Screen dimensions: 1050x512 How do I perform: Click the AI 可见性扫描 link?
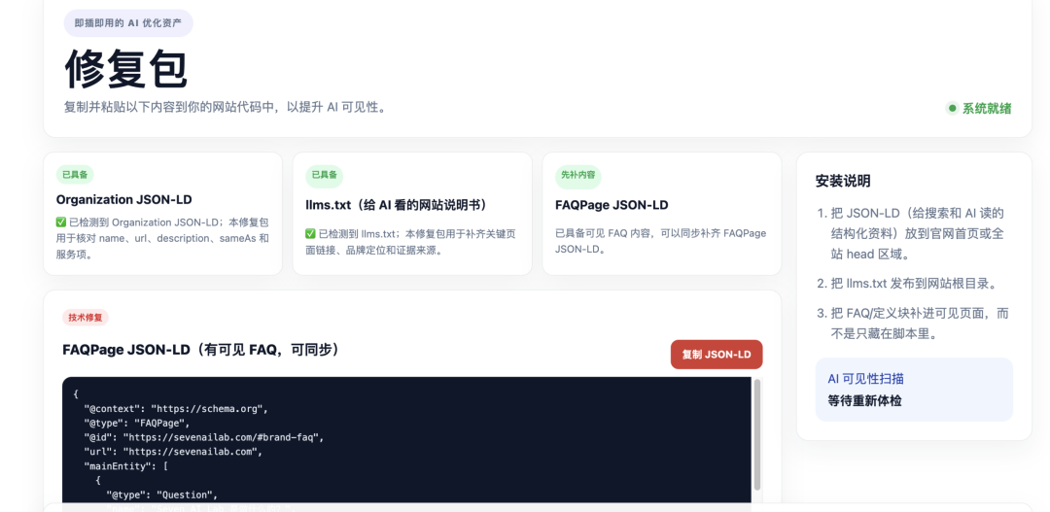point(866,379)
